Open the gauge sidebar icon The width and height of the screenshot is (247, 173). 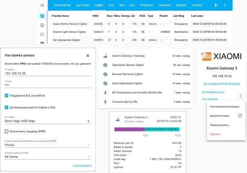click(x=42, y=25)
